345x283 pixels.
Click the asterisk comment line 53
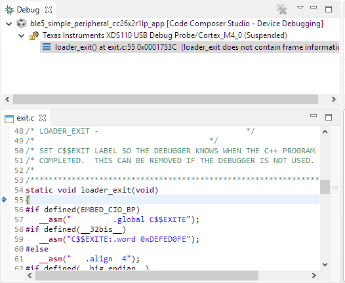tap(172, 179)
